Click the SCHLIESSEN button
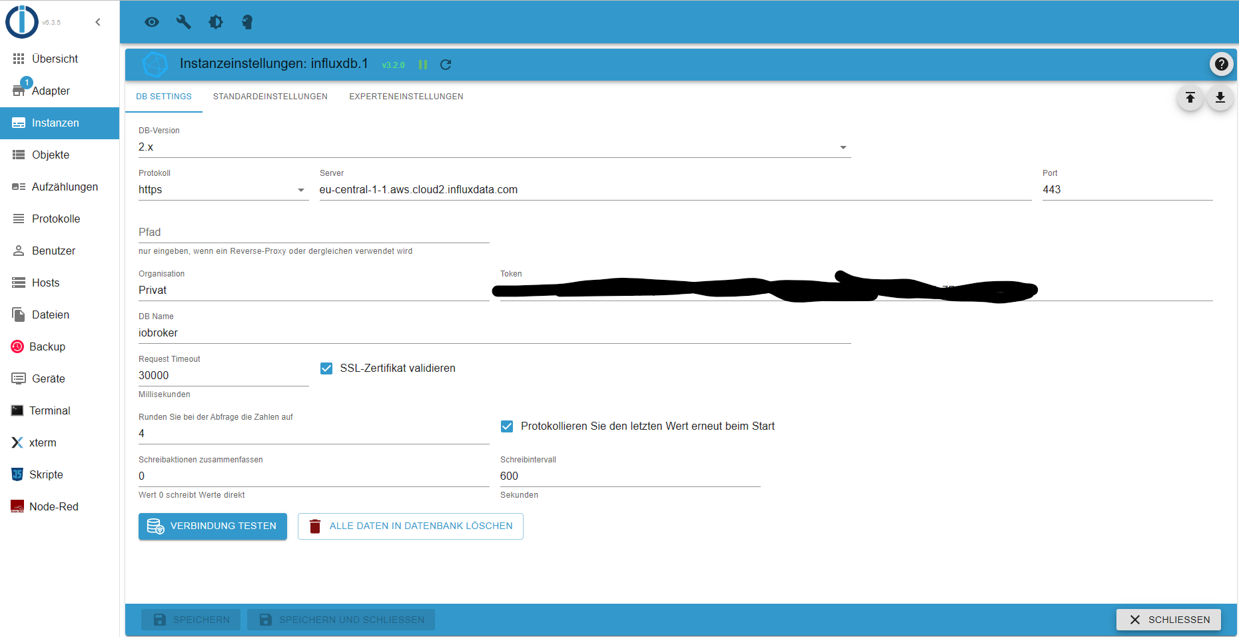 [1168, 620]
